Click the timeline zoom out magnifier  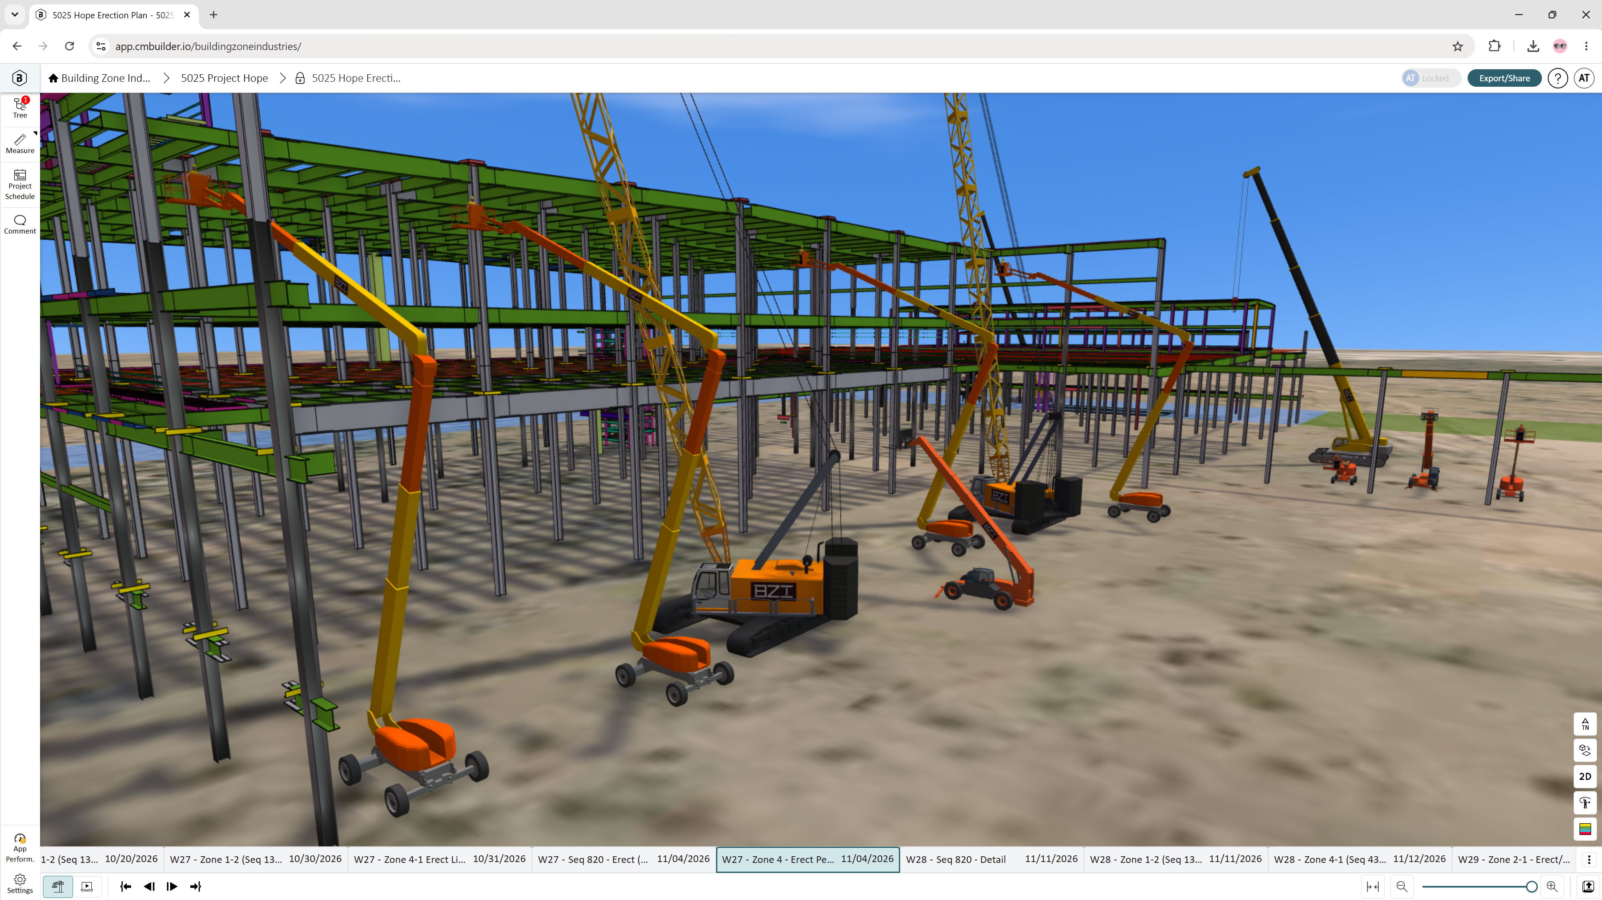[1402, 886]
